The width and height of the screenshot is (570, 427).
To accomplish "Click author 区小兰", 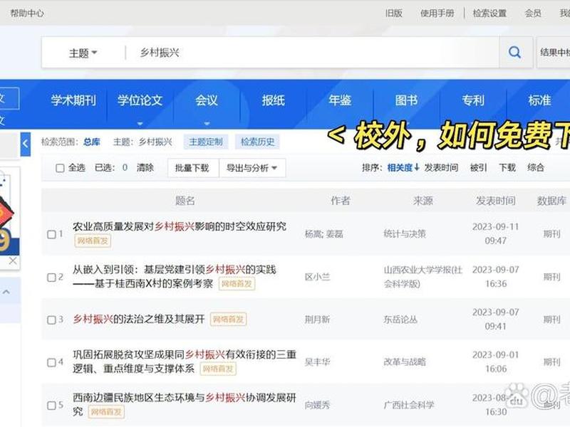I will pyautogui.click(x=317, y=277).
